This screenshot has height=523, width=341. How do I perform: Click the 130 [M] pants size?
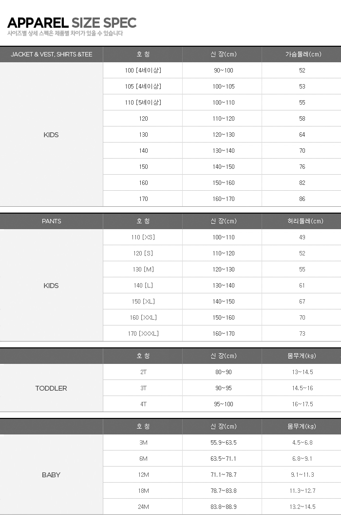[x=143, y=270]
